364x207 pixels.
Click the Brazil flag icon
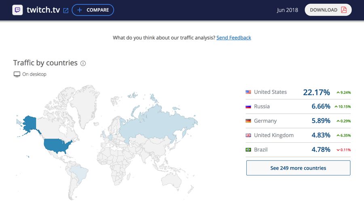click(248, 150)
